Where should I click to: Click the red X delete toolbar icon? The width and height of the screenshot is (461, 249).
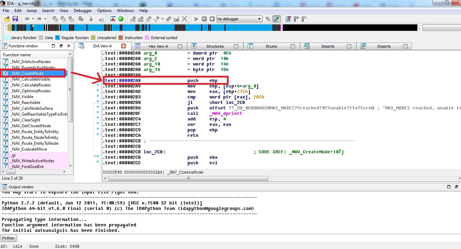[184, 19]
